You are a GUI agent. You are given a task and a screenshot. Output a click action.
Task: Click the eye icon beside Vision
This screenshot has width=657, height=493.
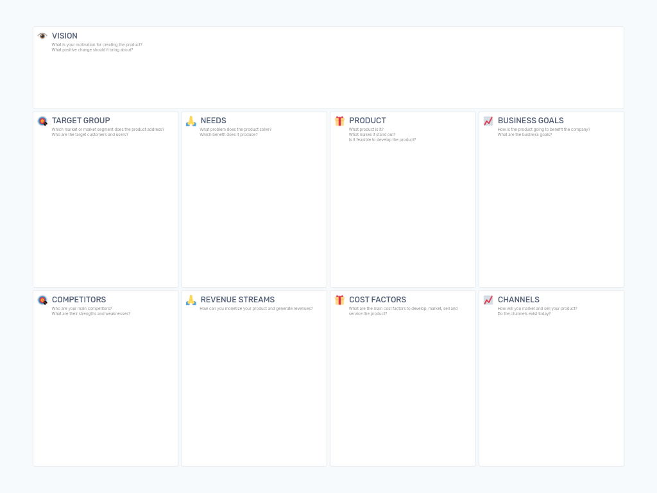(x=42, y=36)
